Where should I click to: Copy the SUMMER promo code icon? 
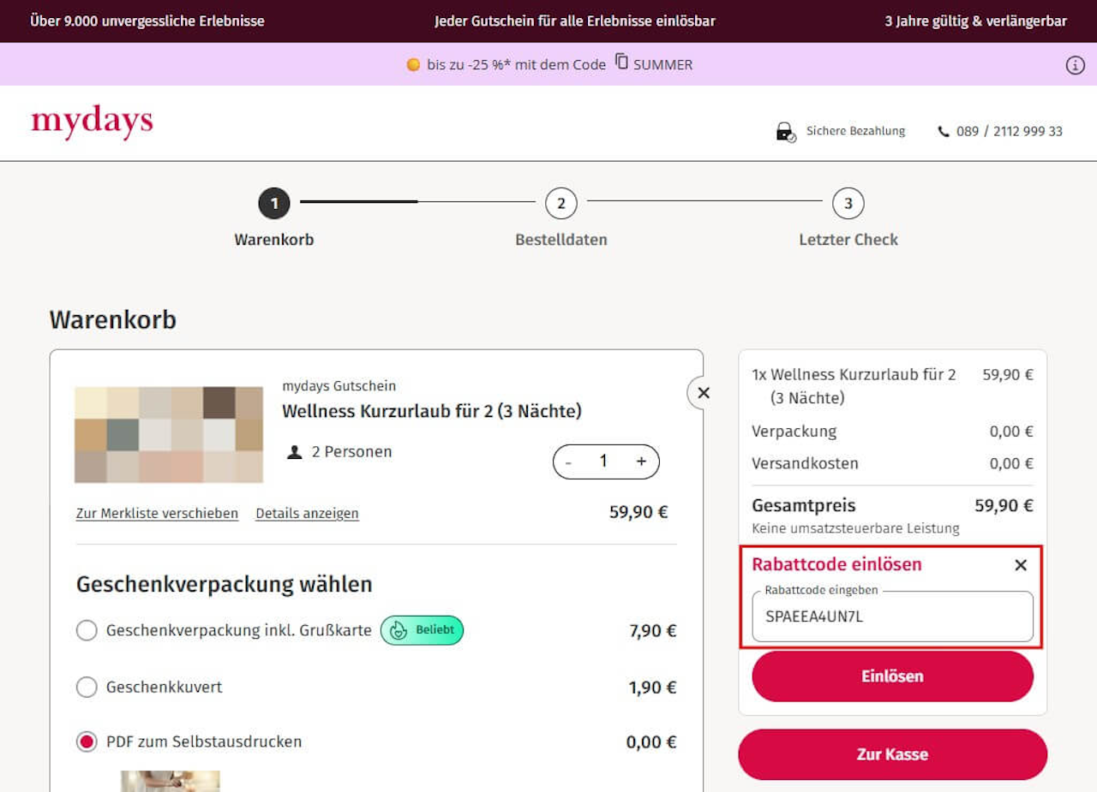(x=622, y=63)
